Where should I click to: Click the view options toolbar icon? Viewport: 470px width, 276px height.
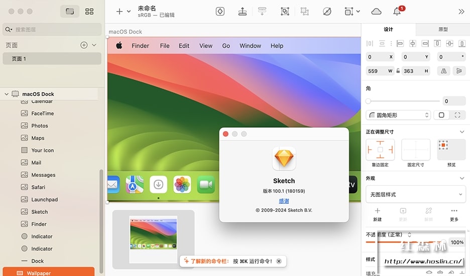tap(348, 12)
